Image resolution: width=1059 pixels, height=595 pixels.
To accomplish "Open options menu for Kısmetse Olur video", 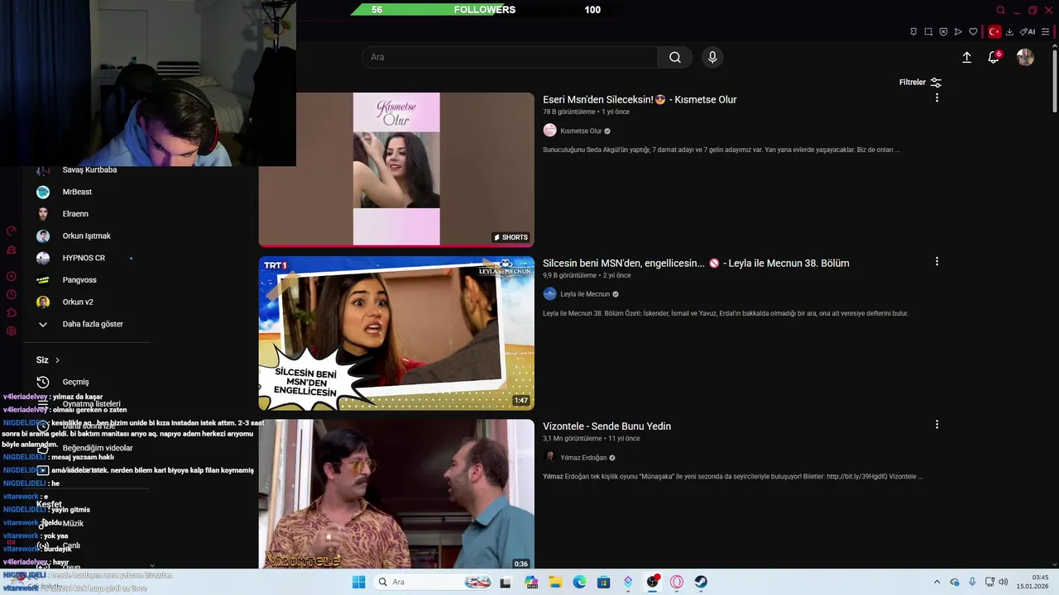I will coord(937,98).
